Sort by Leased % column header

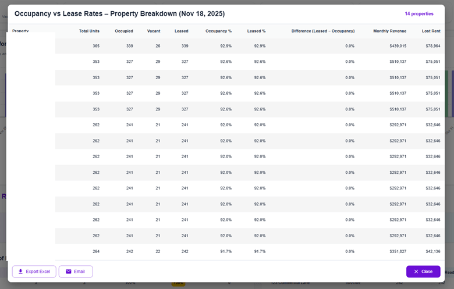256,31
